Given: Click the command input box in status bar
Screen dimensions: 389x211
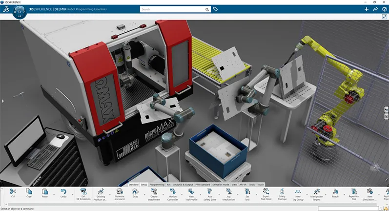Looking at the screenshot, I should point(348,209).
